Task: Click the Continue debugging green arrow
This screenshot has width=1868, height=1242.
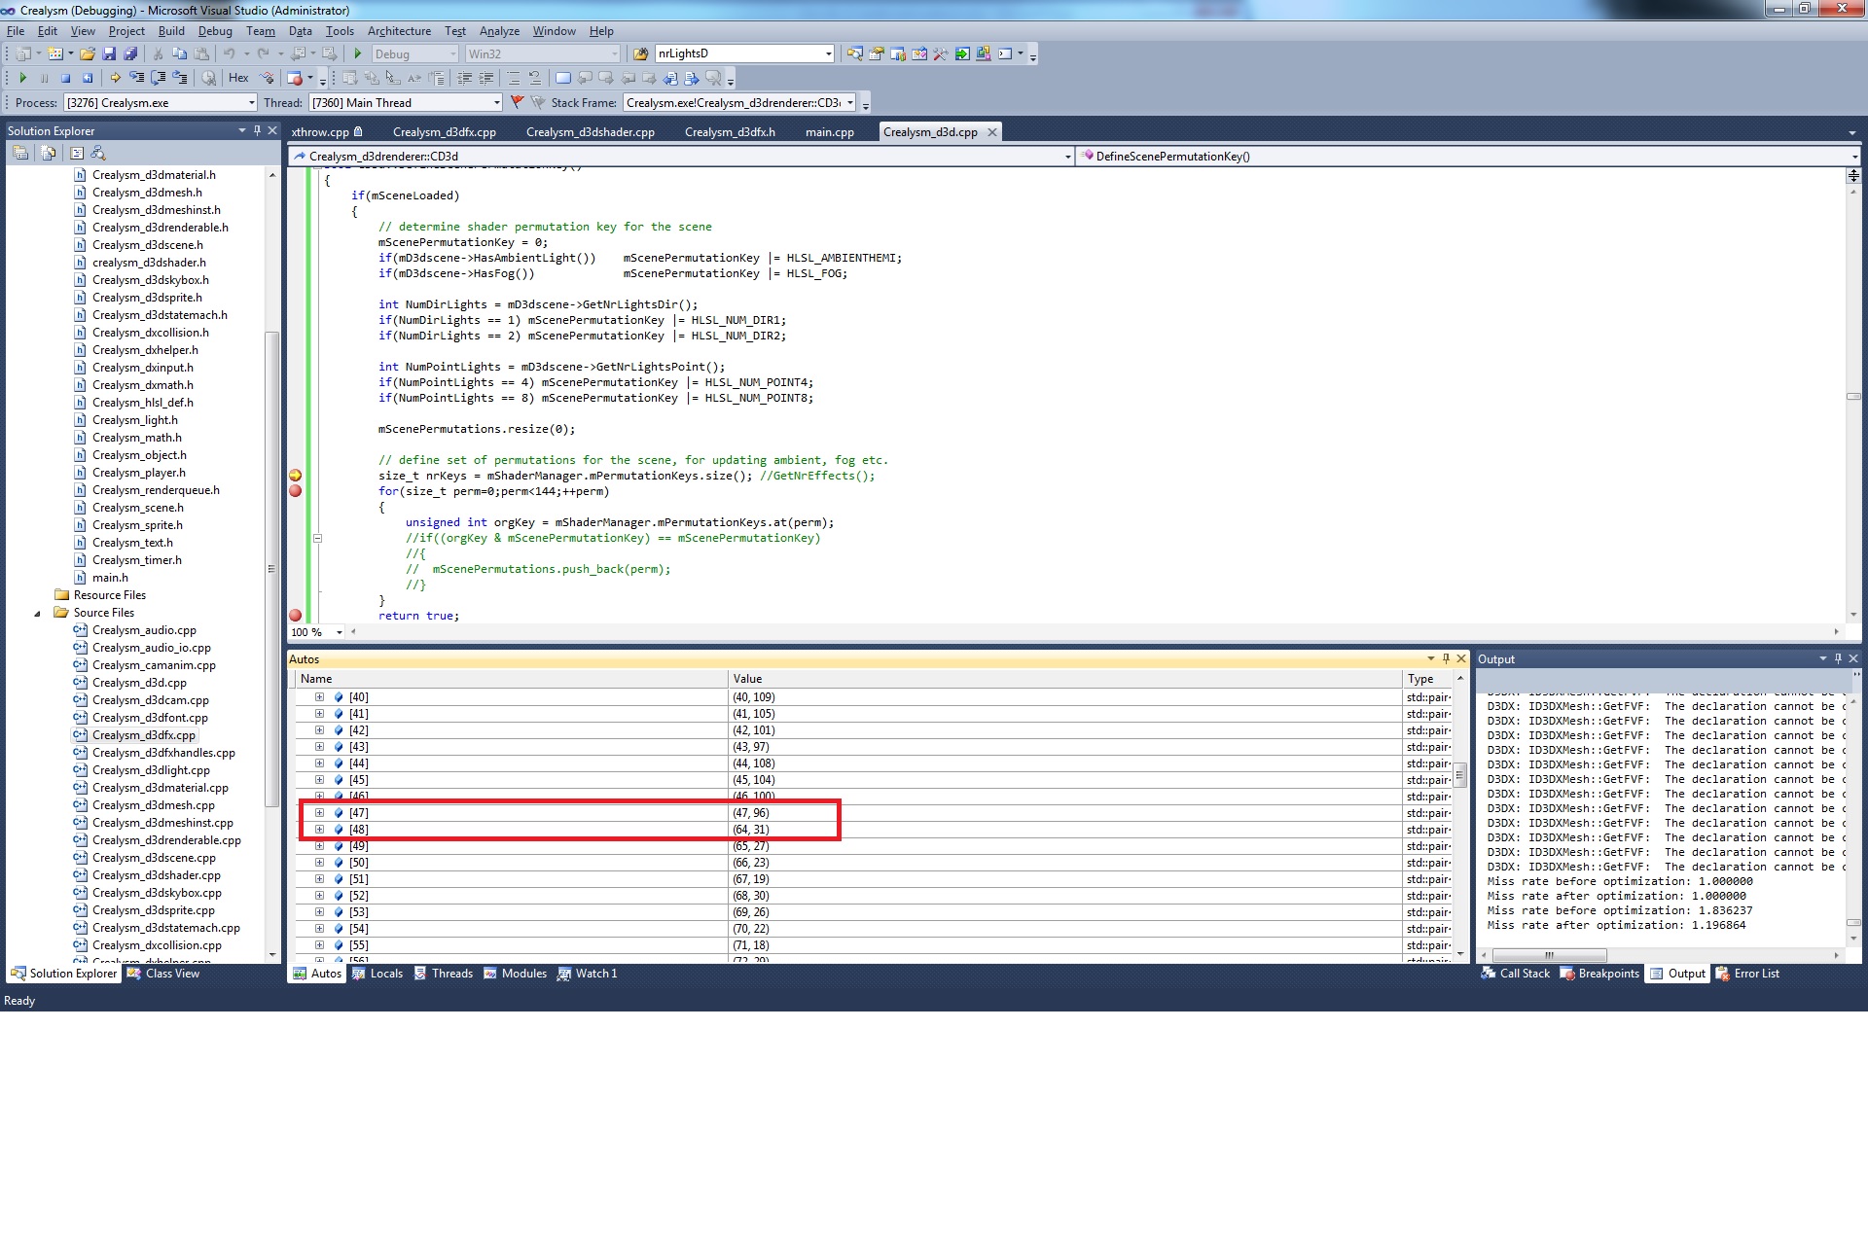Action: click(x=22, y=78)
